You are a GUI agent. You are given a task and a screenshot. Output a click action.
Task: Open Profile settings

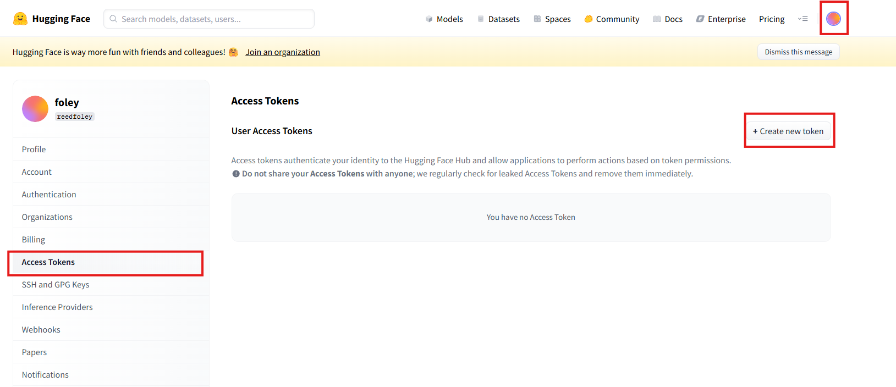pos(111,150)
